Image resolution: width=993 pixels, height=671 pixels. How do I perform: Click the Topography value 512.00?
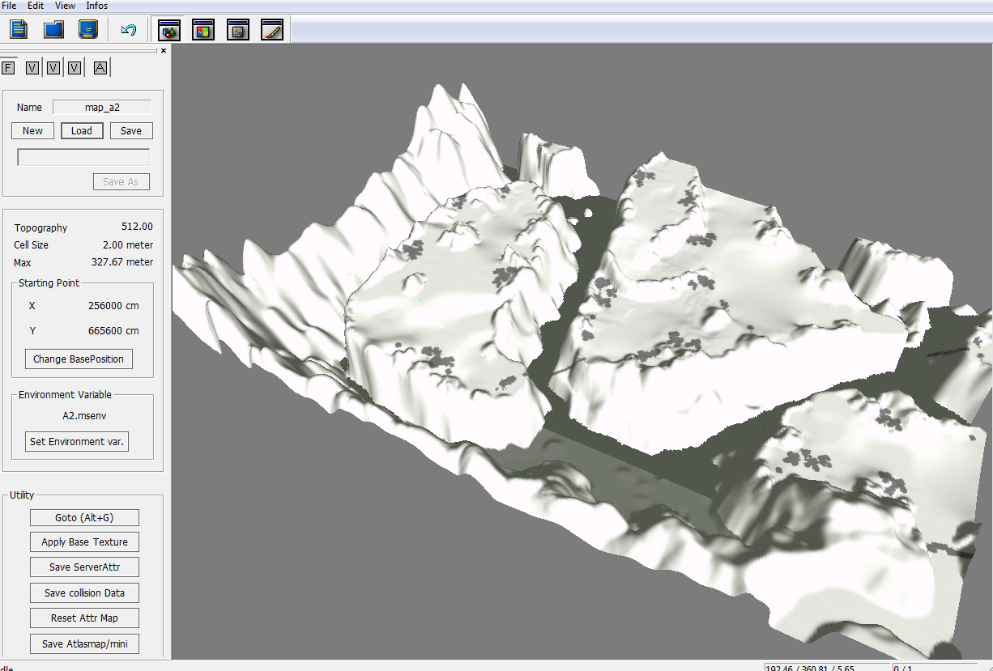[x=137, y=227]
